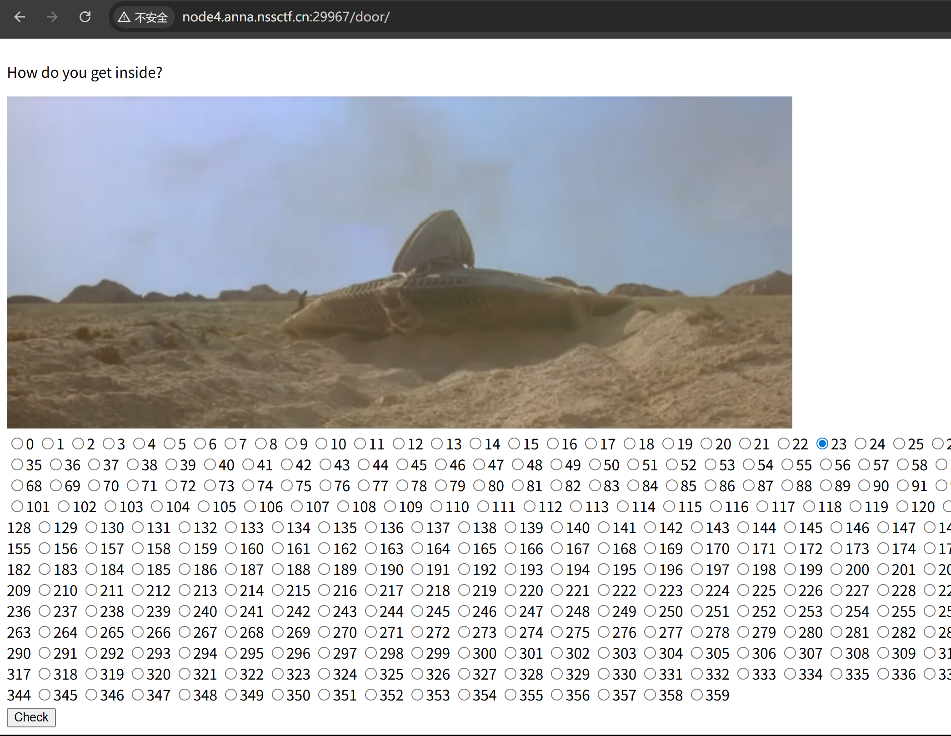Pick radio option 345
The width and height of the screenshot is (951, 736).
[45, 695]
